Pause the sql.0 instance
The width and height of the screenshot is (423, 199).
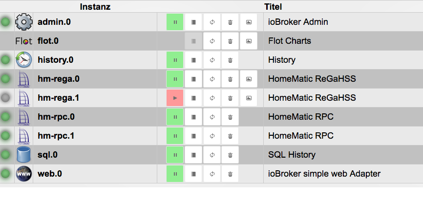pyautogui.click(x=175, y=155)
